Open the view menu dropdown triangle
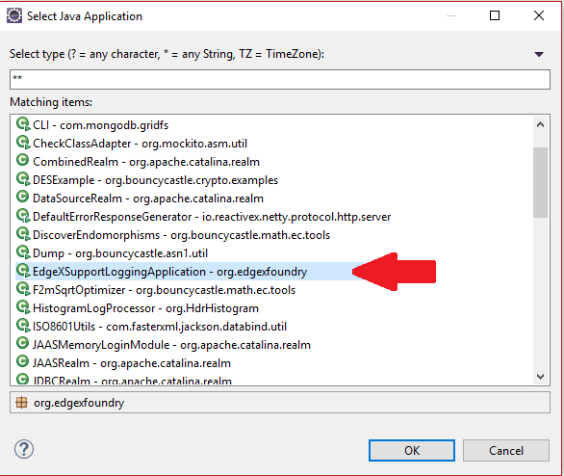Viewport: 564px width, 476px height. click(x=539, y=54)
